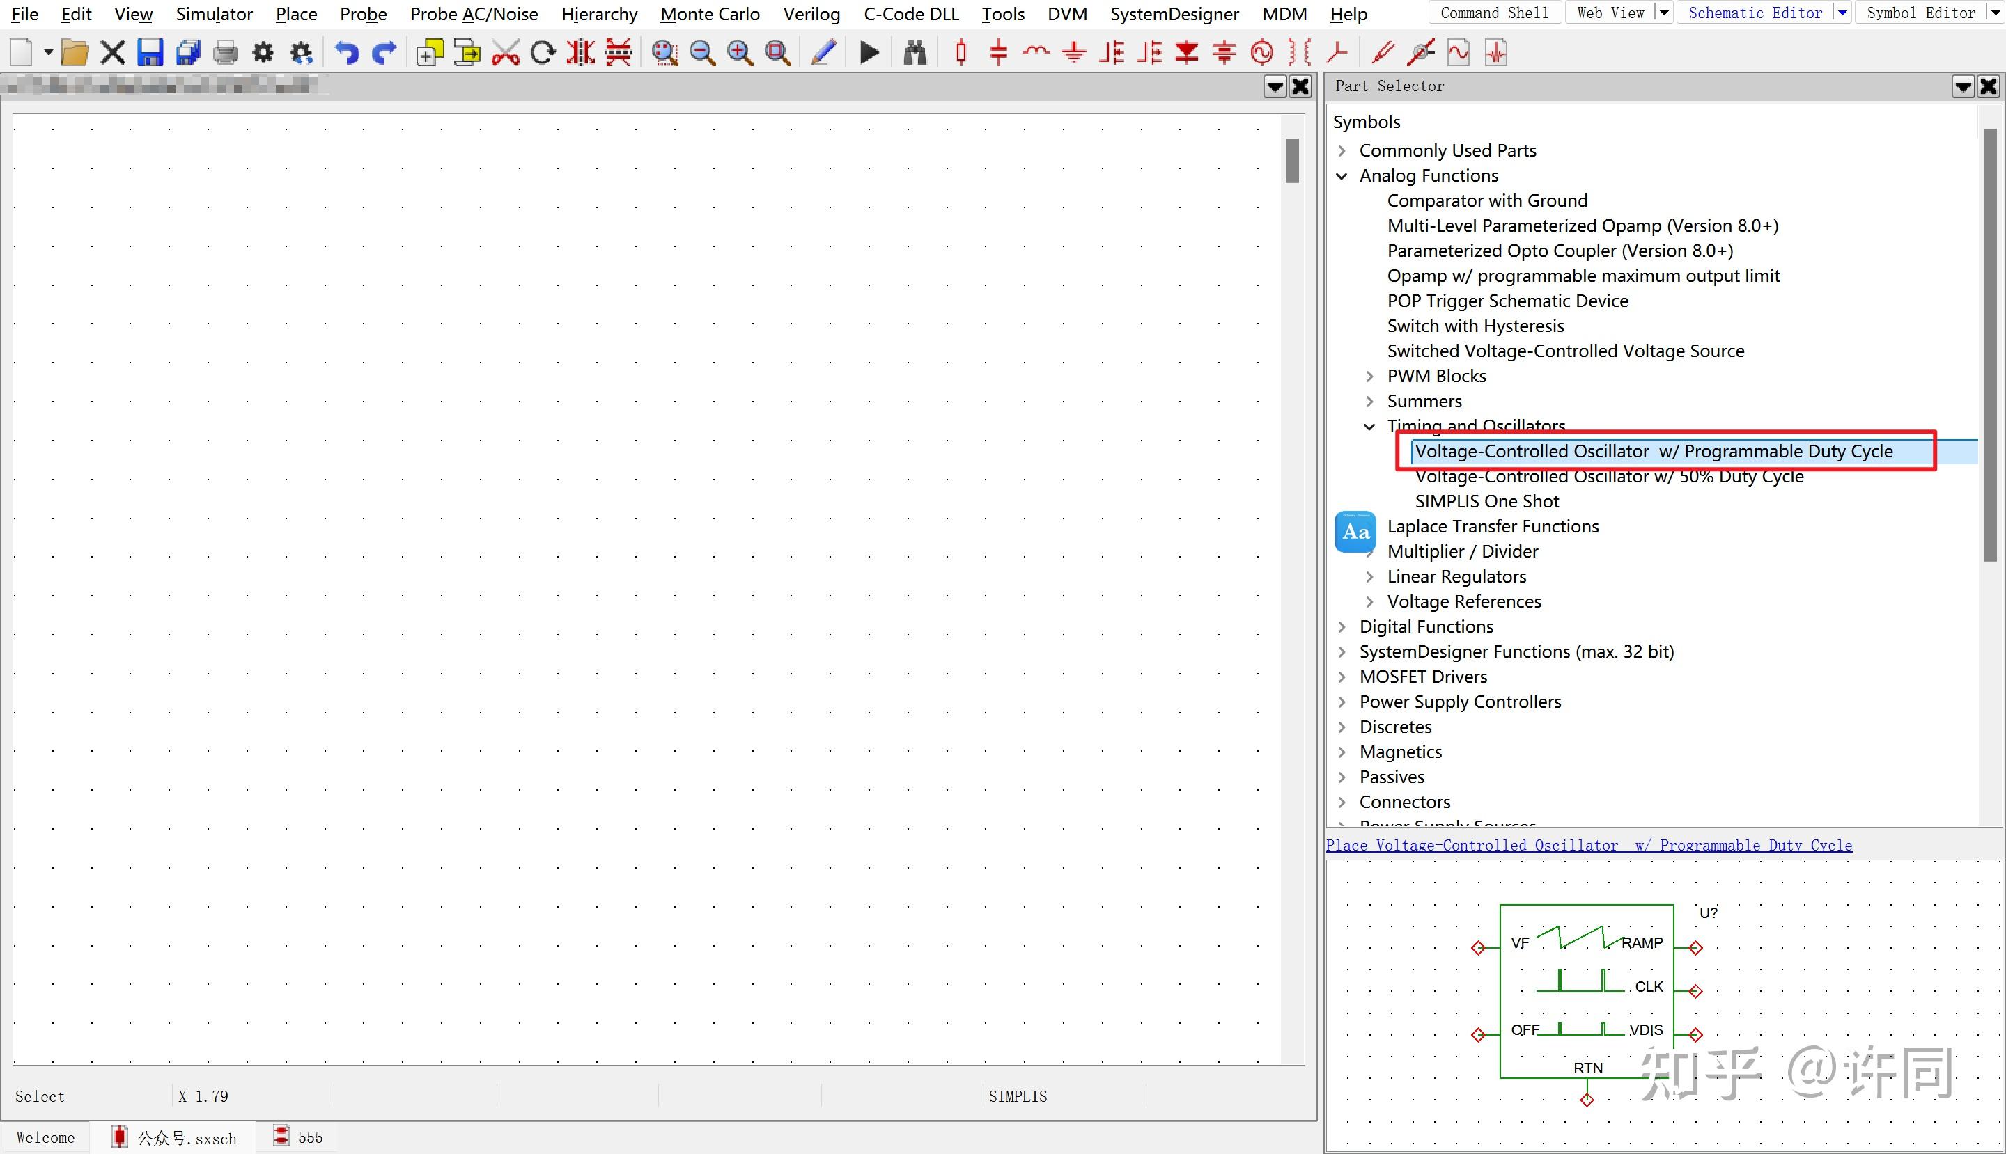Click the schematic canvas vertical scrollbar
Image resolution: width=2006 pixels, height=1154 pixels.
coord(1292,161)
